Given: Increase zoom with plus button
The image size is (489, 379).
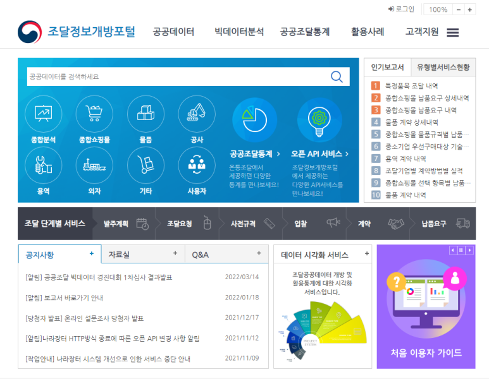Looking at the screenshot, I should [469, 9].
